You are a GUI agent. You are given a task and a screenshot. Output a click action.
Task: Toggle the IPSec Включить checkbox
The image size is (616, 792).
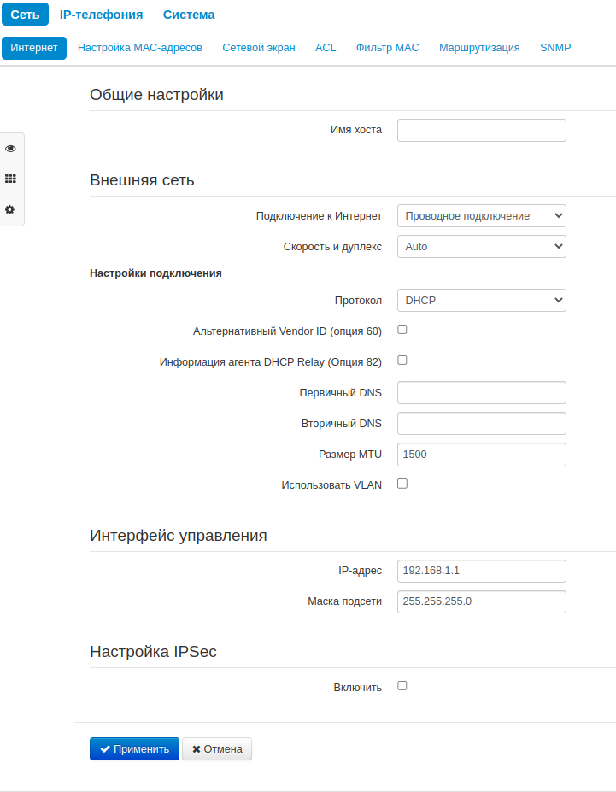402,685
